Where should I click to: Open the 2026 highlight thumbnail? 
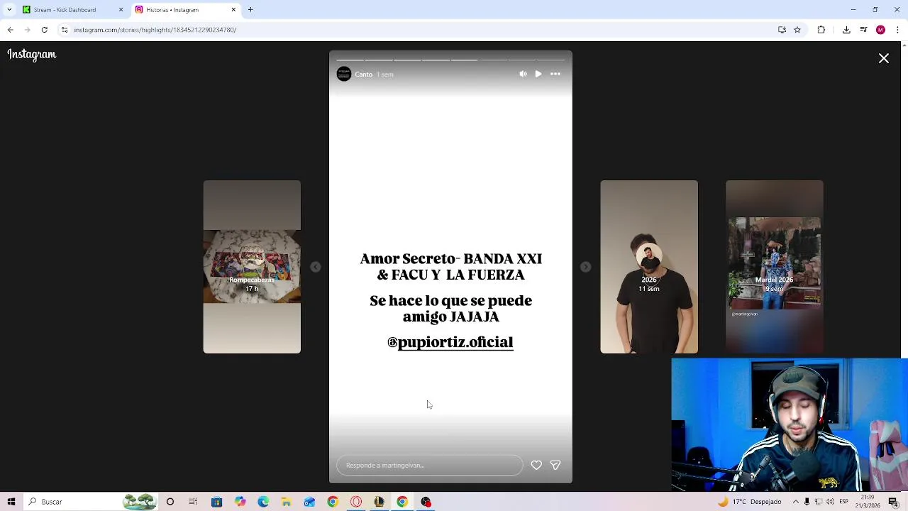tap(649, 267)
